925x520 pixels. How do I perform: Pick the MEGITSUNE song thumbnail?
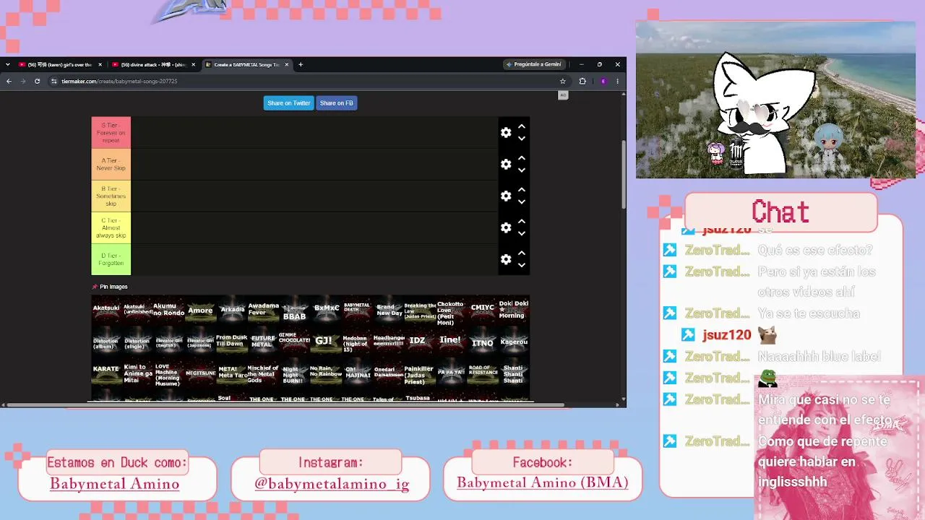(x=200, y=373)
